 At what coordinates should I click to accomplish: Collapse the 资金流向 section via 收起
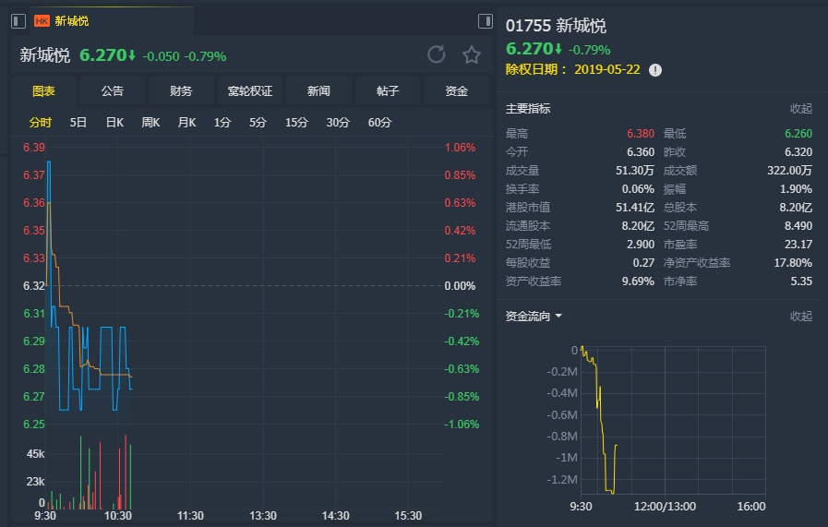tap(800, 317)
